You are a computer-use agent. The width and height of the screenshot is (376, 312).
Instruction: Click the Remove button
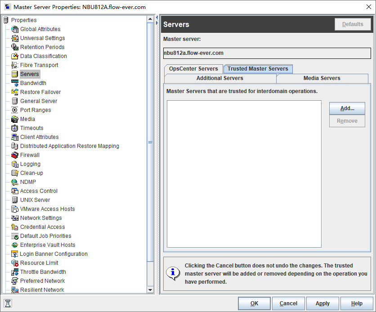click(347, 121)
